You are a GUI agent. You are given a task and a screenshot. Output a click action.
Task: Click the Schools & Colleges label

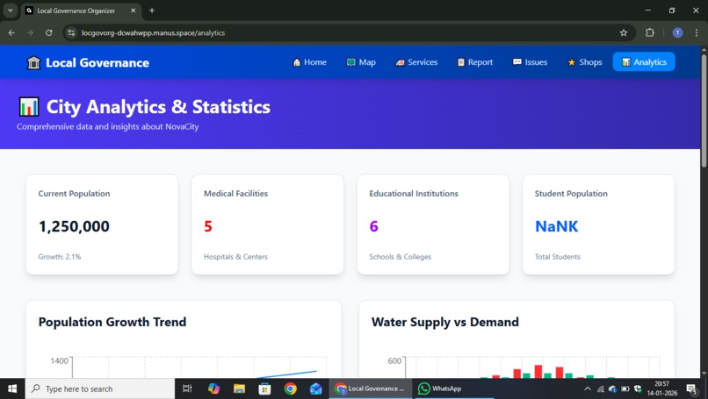tap(400, 257)
